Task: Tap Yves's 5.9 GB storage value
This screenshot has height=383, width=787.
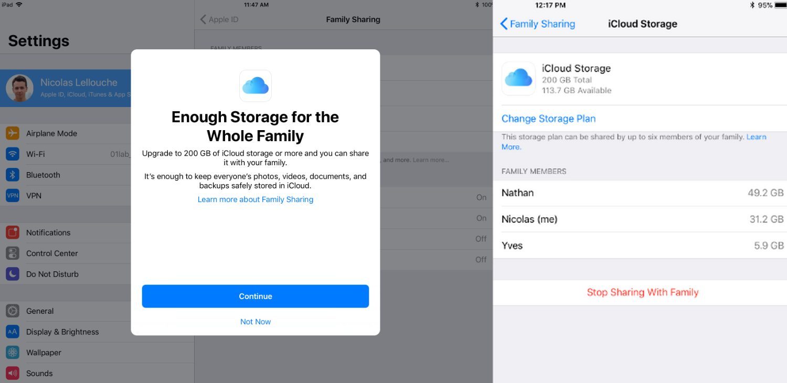Action: click(x=769, y=246)
